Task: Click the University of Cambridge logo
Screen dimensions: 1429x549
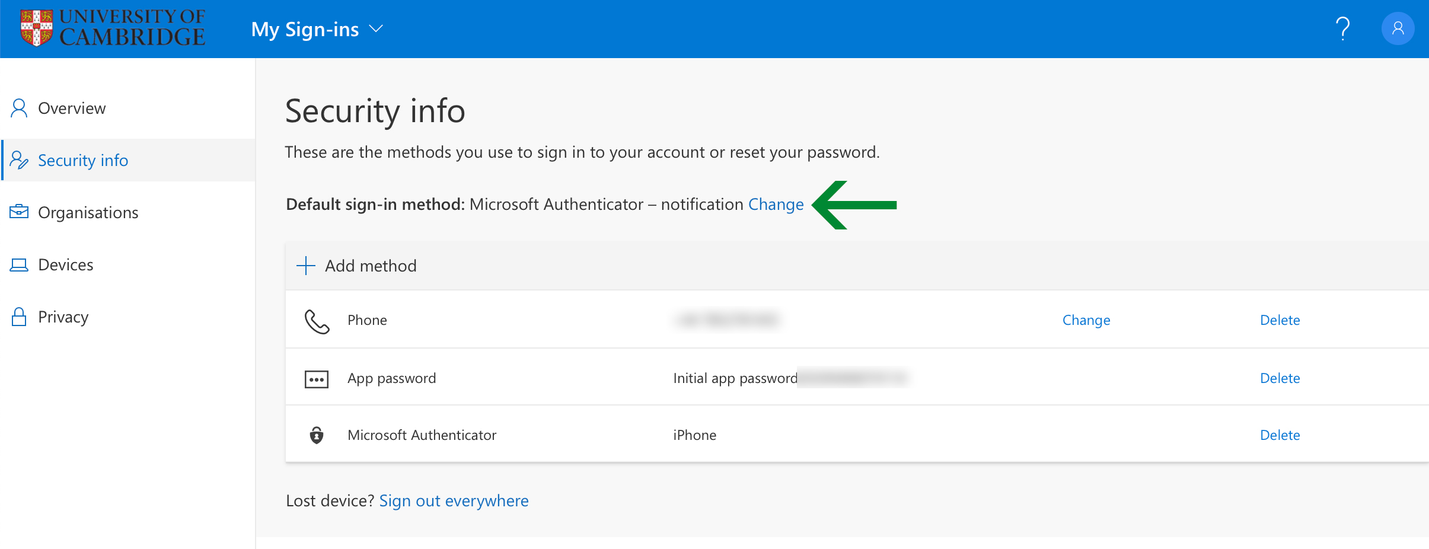Action: (113, 28)
